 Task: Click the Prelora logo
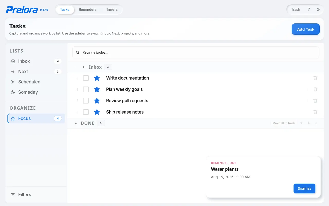coord(22,10)
